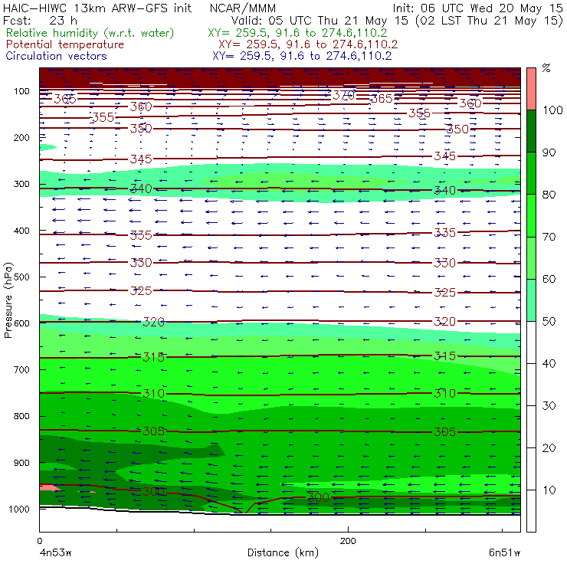Click the 'Init: 06 UTC Wed 20 May 15' text
Image resolution: width=567 pixels, height=567 pixels.
click(477, 8)
